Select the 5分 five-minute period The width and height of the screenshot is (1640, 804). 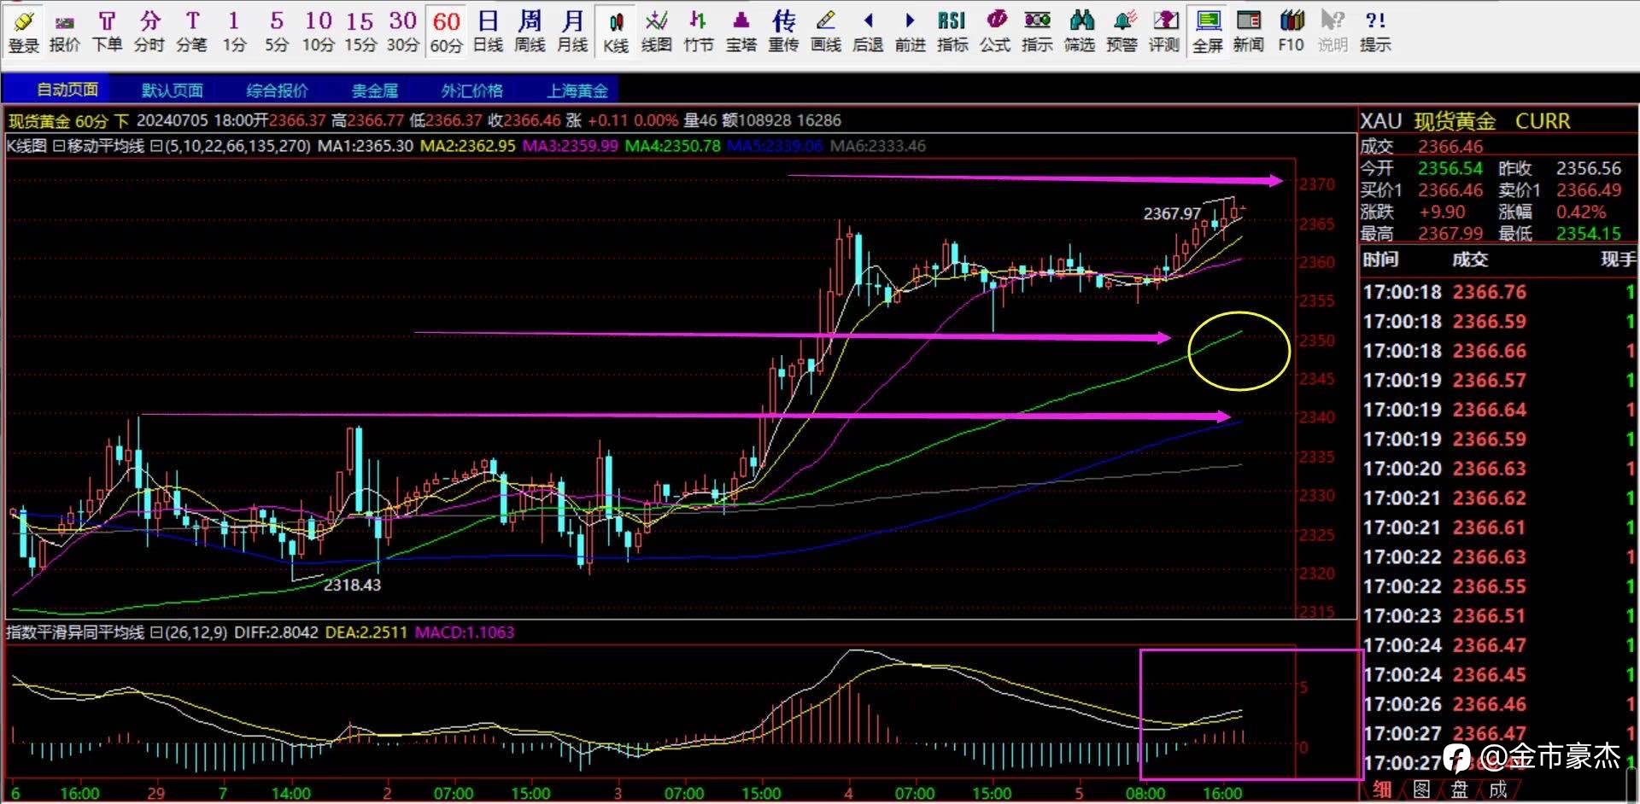[276, 32]
